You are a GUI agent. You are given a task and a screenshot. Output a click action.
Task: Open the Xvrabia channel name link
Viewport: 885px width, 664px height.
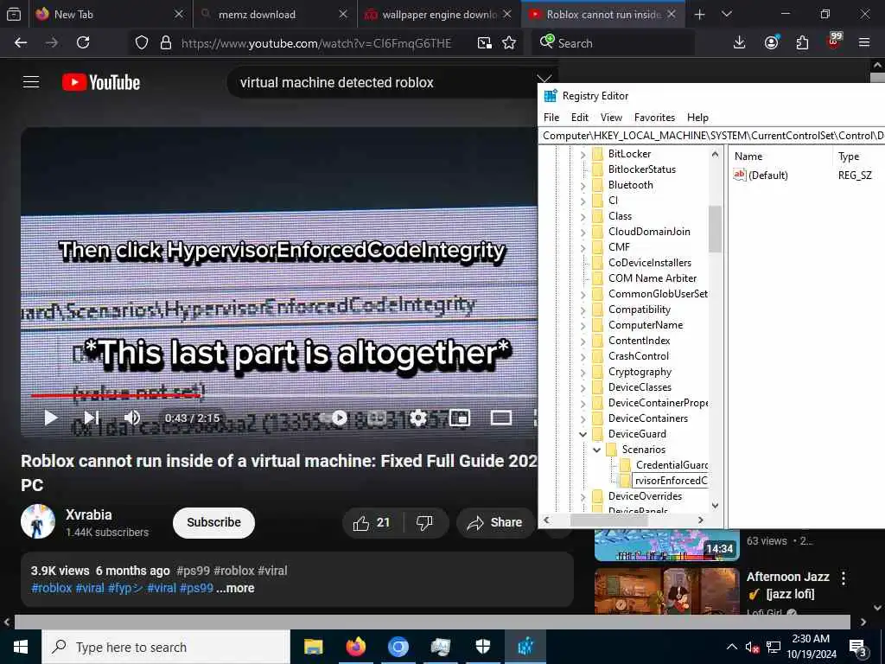[89, 515]
